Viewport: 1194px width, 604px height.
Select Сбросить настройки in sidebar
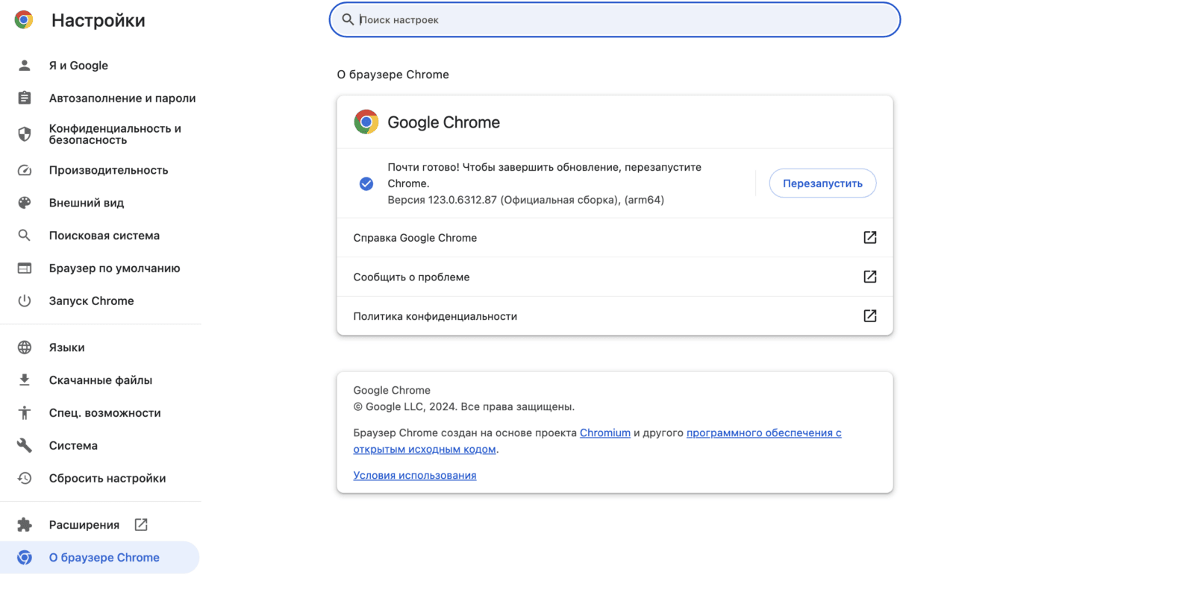coord(107,479)
